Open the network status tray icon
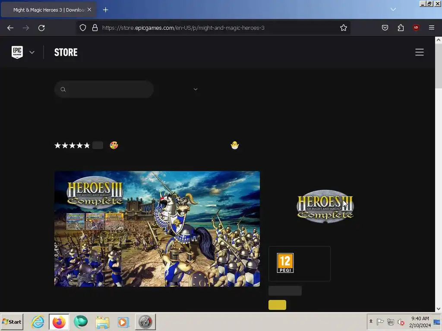 [390, 322]
